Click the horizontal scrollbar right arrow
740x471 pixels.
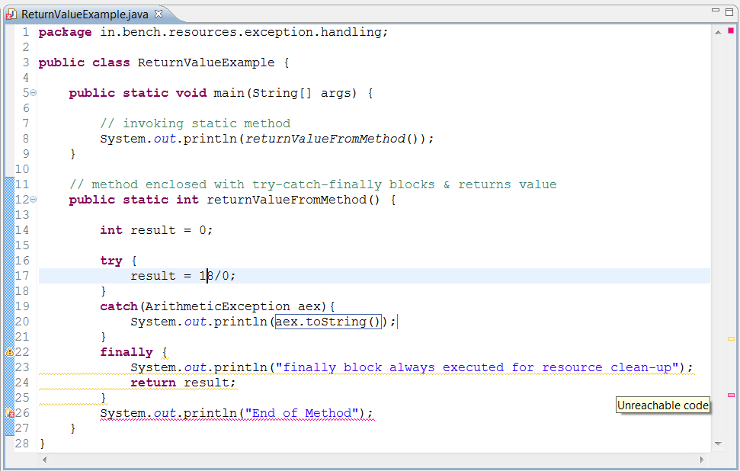click(703, 460)
